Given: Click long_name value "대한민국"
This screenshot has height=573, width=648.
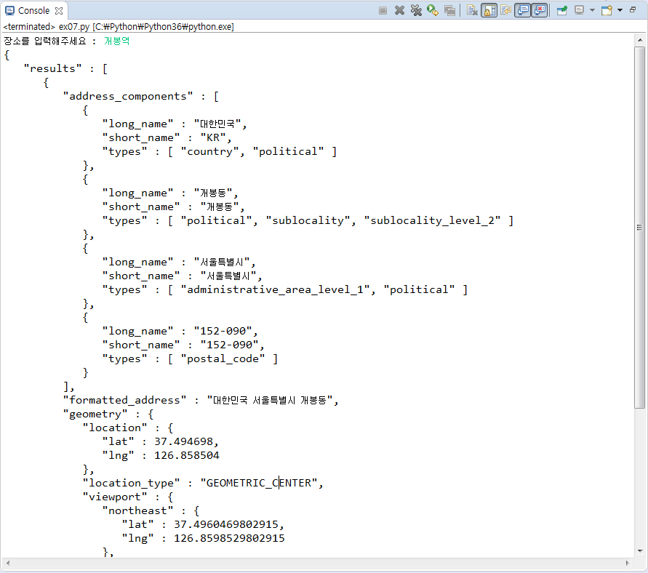Looking at the screenshot, I should point(217,124).
